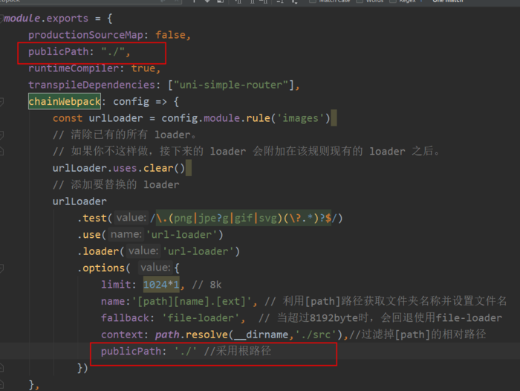Click the comment starting with 如果你不这样做
This screenshot has width=520, height=391.
pyautogui.click(x=246, y=152)
